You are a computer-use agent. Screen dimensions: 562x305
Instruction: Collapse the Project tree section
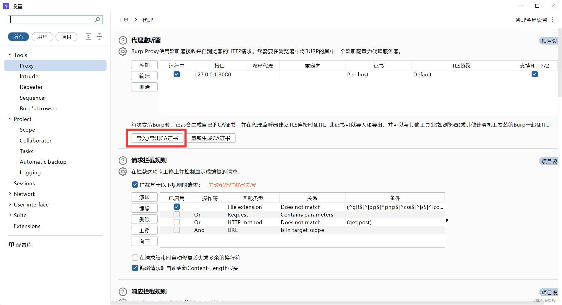[x=10, y=119]
